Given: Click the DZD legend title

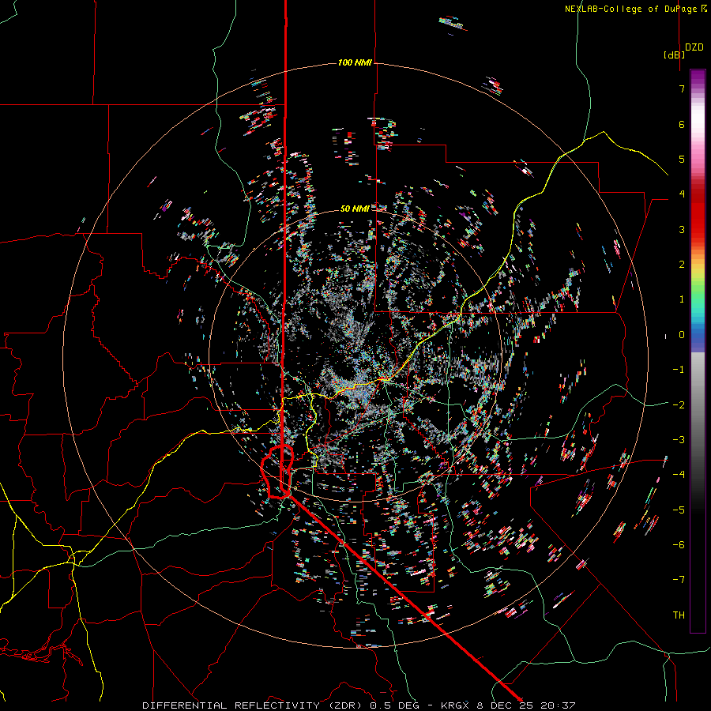Looking at the screenshot, I should (x=694, y=47).
